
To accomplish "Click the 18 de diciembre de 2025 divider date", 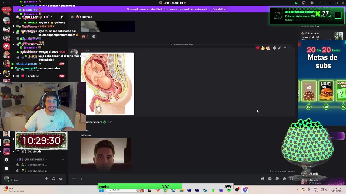I will 181,44.
